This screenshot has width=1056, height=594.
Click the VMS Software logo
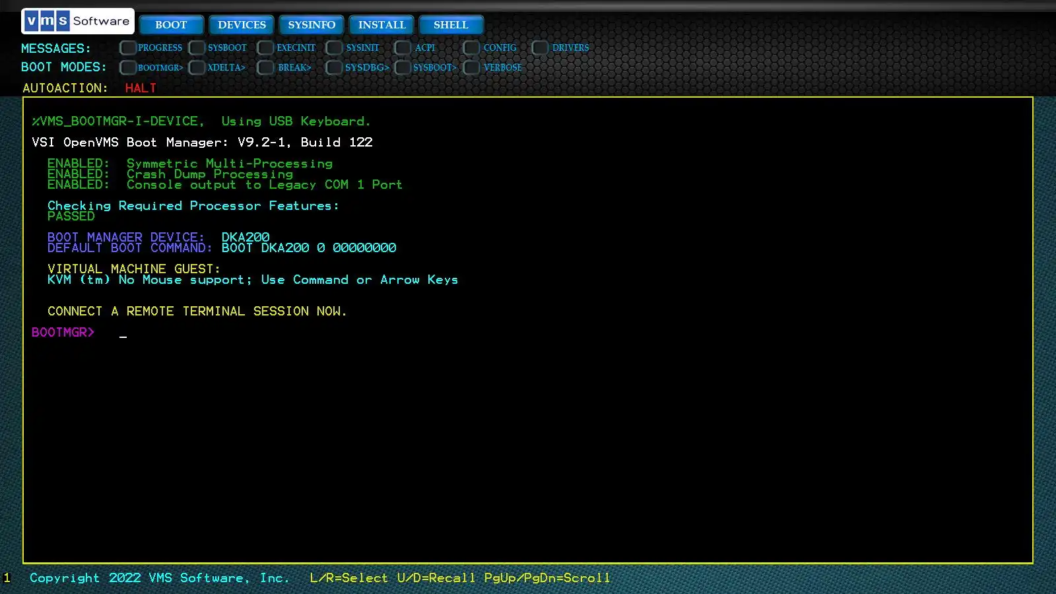point(78,21)
